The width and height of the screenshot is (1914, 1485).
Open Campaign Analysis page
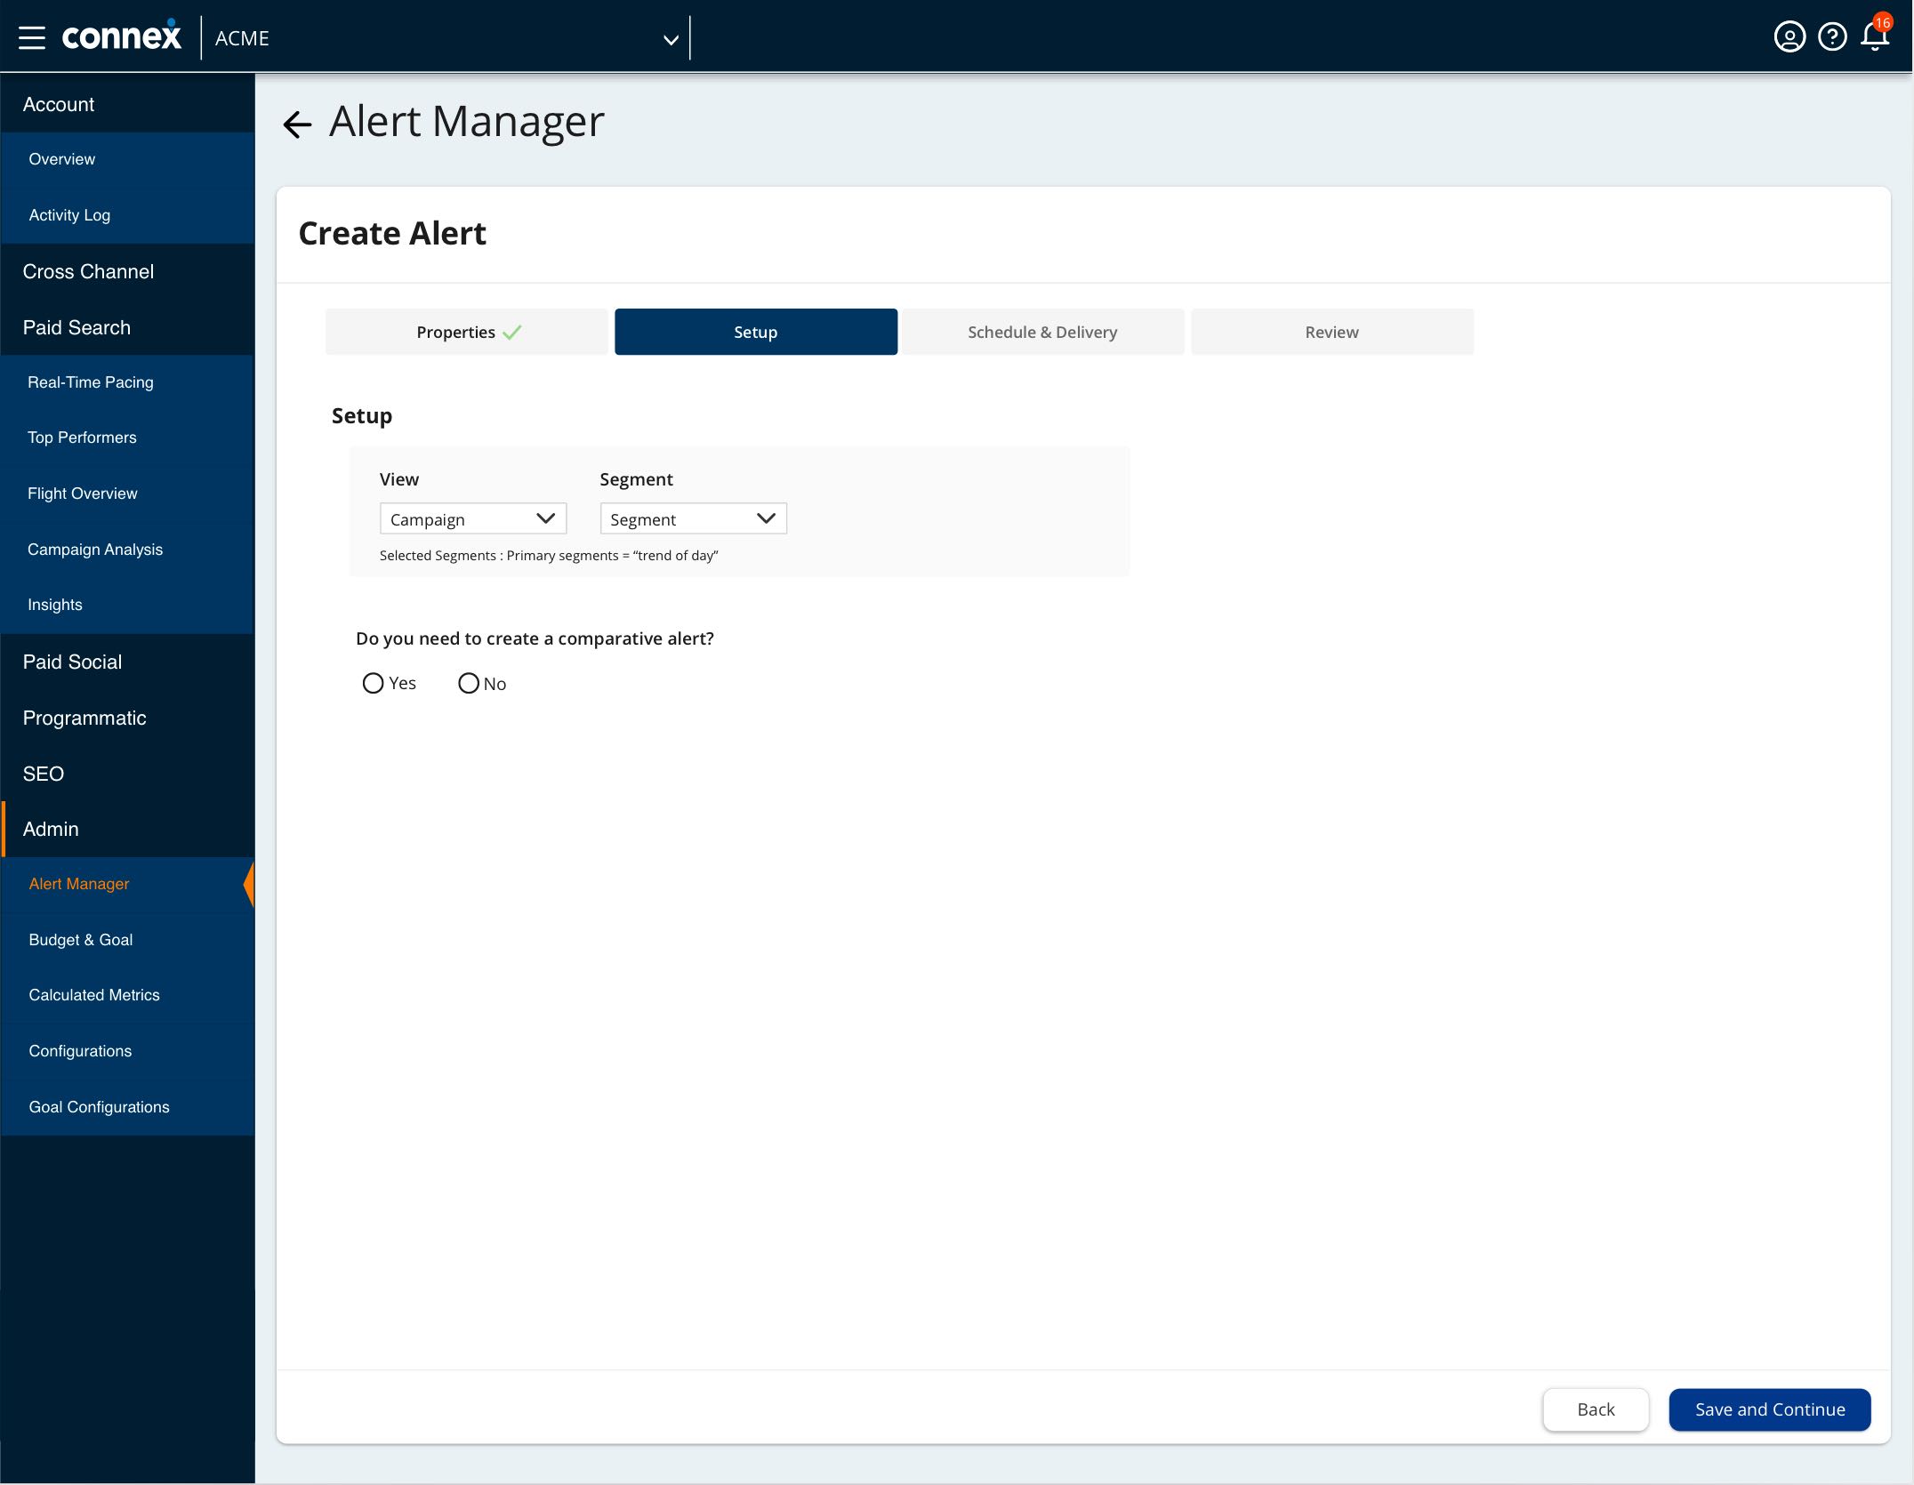coord(128,550)
